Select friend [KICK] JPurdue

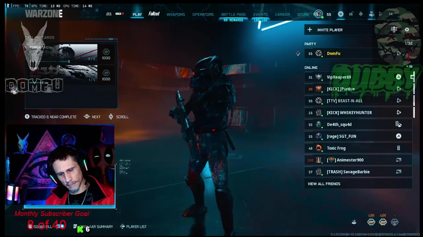click(358, 89)
